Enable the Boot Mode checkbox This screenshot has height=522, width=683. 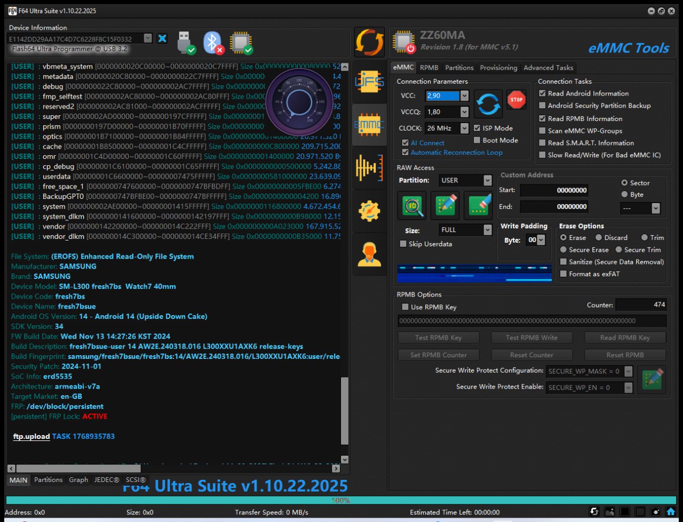[x=477, y=140]
